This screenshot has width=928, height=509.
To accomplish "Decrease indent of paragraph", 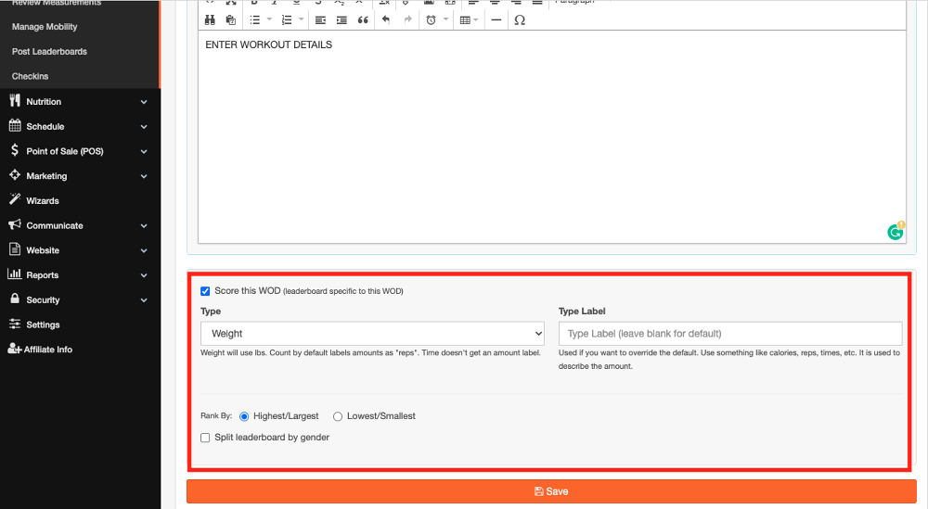I will tap(320, 20).
